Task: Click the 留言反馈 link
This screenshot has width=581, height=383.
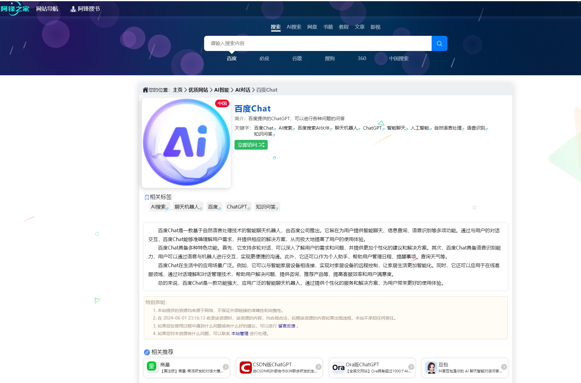Action: 287,326
